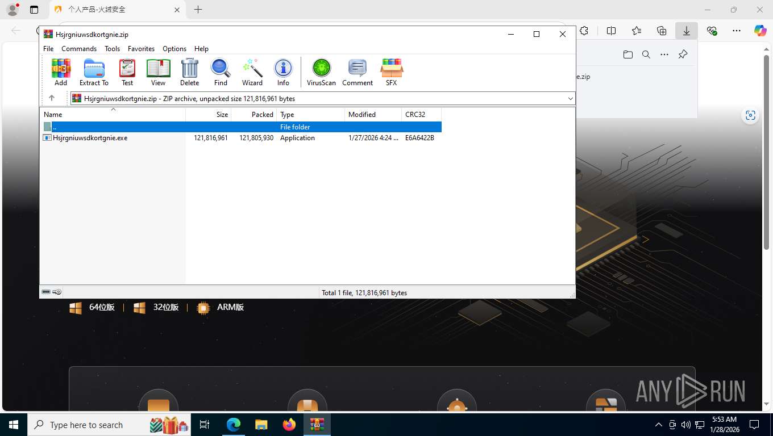
Task: Click the disk drive icon in WinRAR status bar
Action: click(46, 292)
